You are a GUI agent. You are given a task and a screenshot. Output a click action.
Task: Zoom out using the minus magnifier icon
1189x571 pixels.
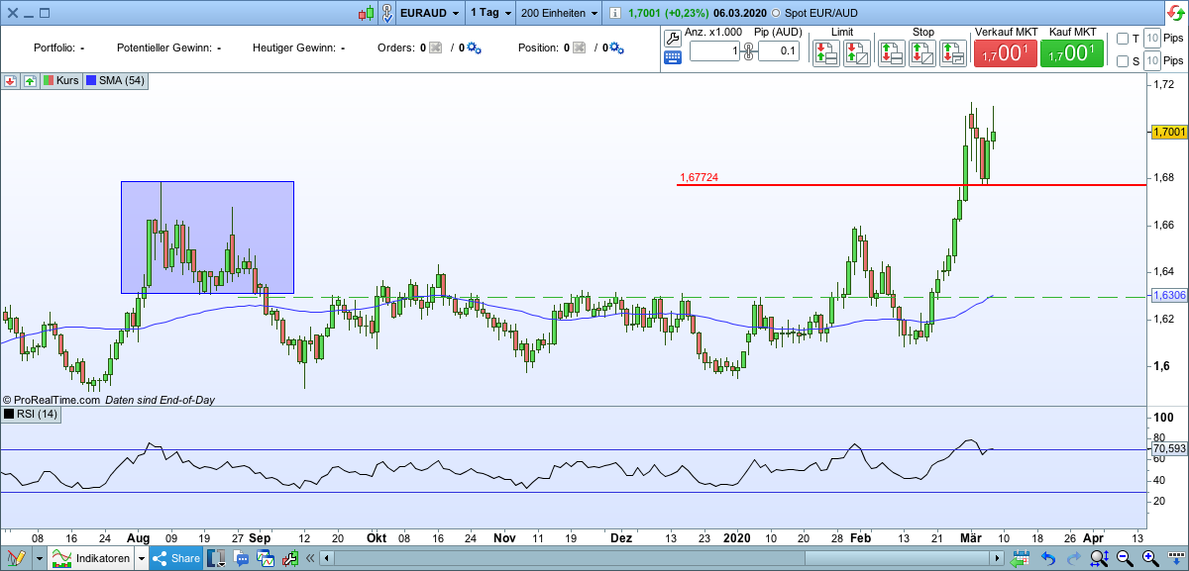click(x=1124, y=557)
